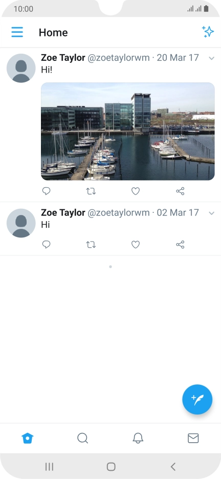Expand options chevron on 02 Mar 17 tweet
The width and height of the screenshot is (221, 479).
[212, 213]
